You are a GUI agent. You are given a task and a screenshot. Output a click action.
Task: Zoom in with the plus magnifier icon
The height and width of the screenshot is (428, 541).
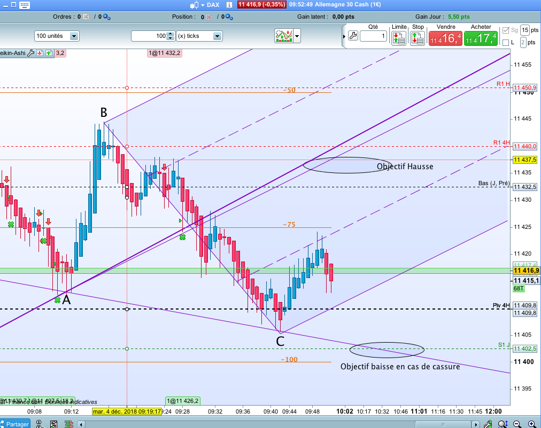pos(532,424)
